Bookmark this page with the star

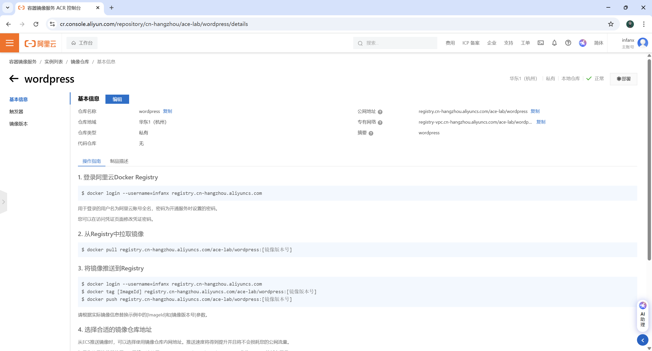coord(611,24)
